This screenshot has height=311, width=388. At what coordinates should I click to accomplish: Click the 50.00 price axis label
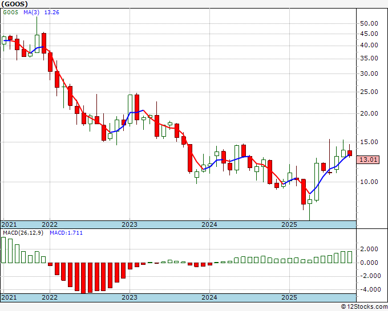click(x=369, y=24)
